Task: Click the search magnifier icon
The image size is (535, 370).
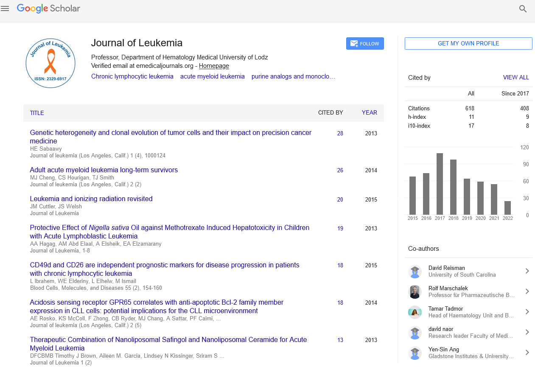Action: 523,9
